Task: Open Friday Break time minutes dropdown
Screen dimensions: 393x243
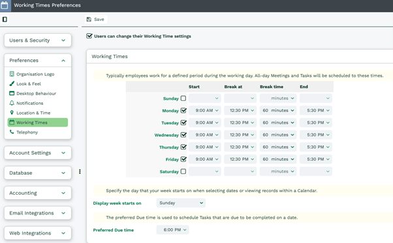Action: click(278, 159)
